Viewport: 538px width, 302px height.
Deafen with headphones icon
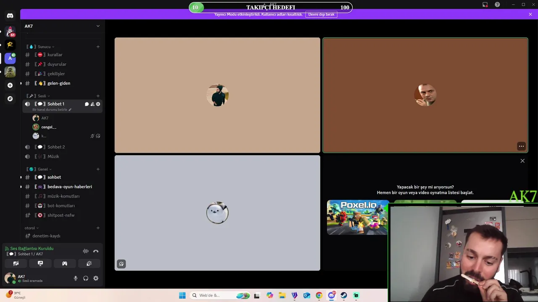pyautogui.click(x=86, y=278)
